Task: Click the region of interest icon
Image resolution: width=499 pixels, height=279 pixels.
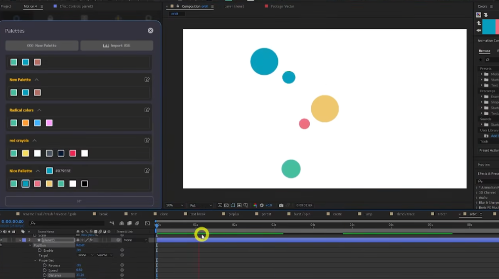Action: point(239,205)
